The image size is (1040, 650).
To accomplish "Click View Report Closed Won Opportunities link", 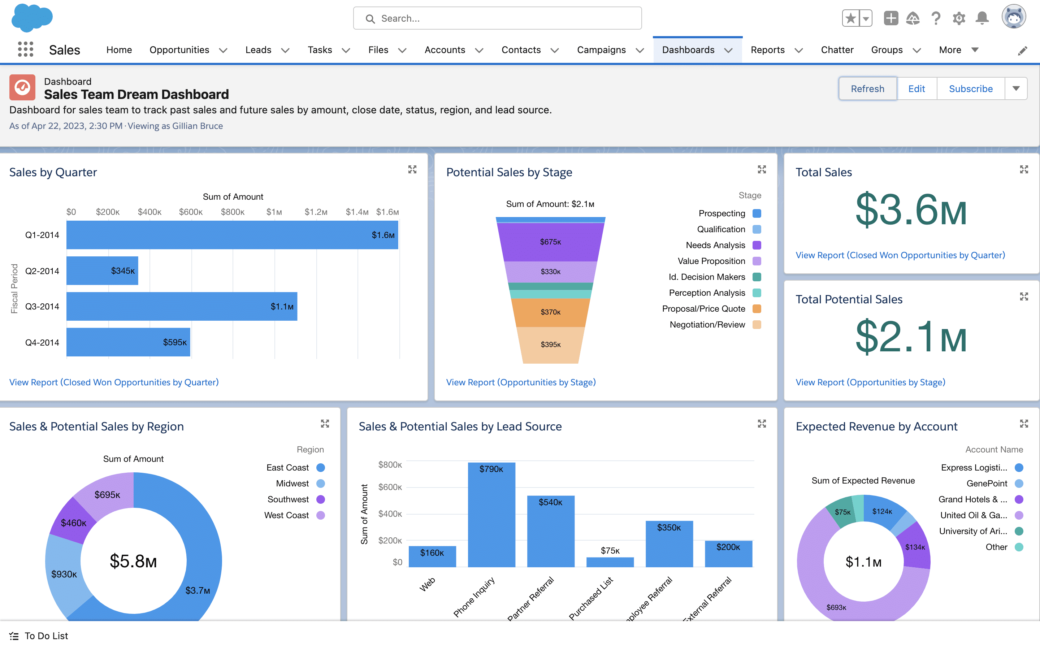I will coord(114,382).
